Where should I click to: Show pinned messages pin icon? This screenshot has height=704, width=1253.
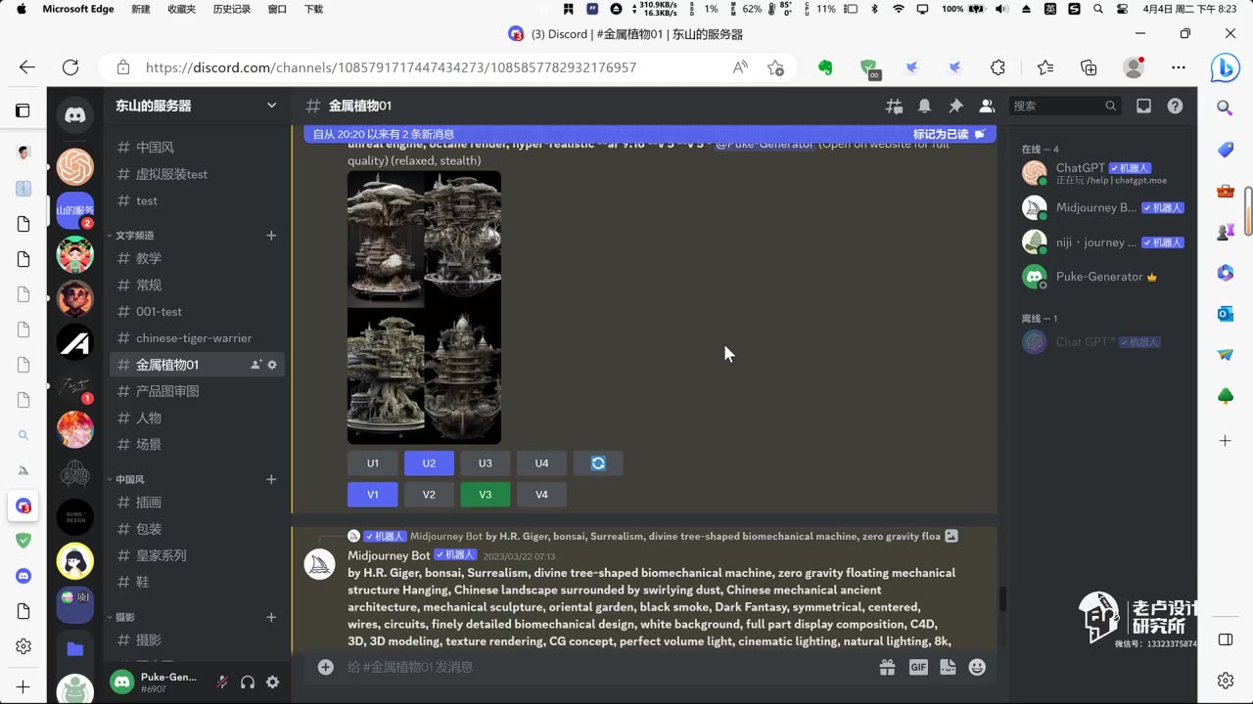[x=955, y=106]
